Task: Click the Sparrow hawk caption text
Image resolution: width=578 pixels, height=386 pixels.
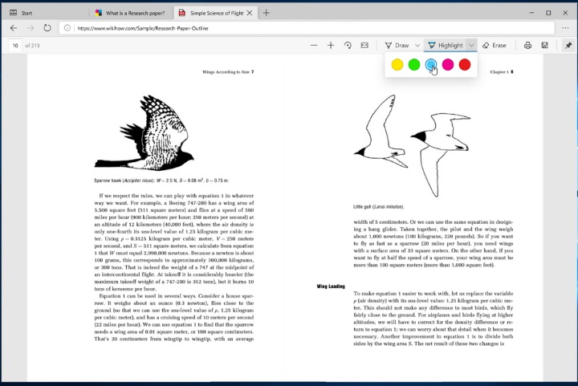Action: [161, 181]
